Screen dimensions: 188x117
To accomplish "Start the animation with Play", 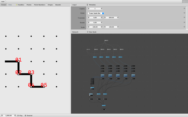I will 20,115.
